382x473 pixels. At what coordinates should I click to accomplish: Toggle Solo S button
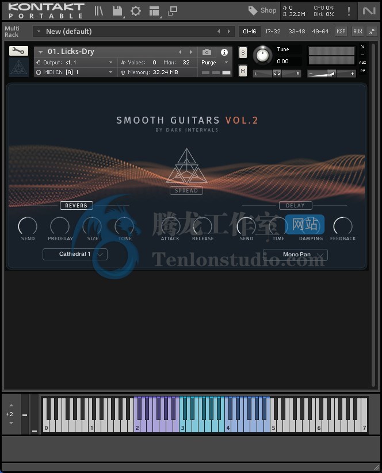[x=243, y=52]
